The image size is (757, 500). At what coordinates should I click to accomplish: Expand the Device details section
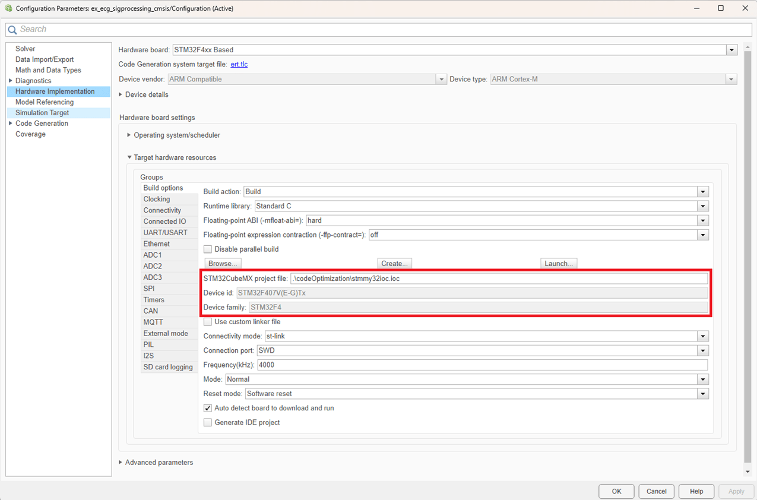[x=121, y=95]
